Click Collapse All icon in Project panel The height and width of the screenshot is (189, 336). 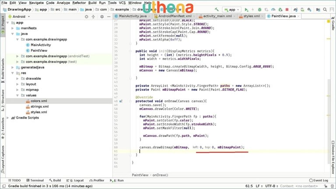click(94, 16)
